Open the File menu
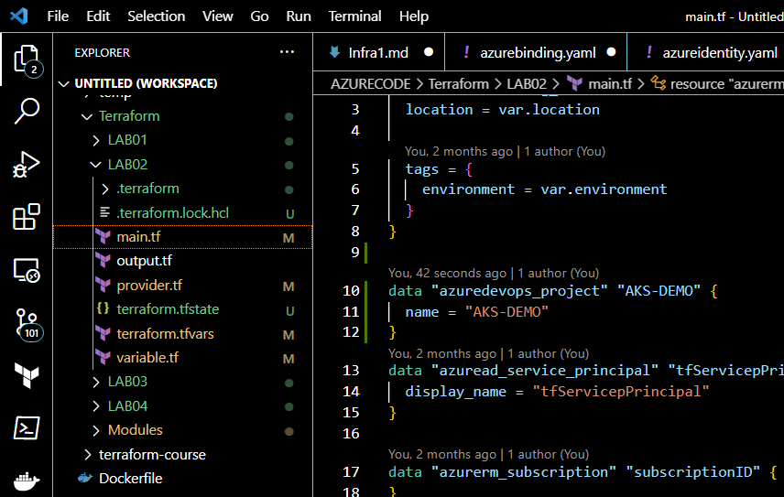Viewport: 784px width, 497px height. (58, 16)
